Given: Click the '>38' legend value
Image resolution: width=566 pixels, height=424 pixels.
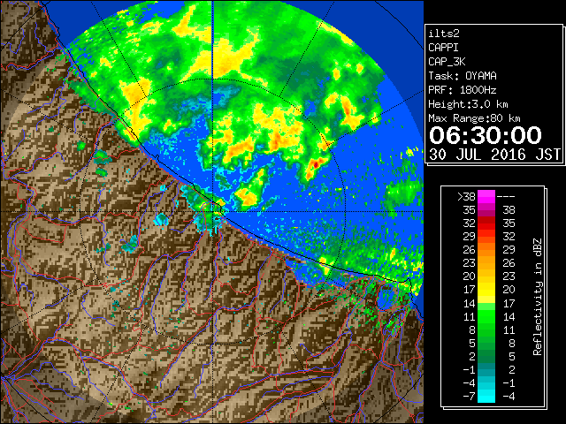Looking at the screenshot, I should coord(466,196).
